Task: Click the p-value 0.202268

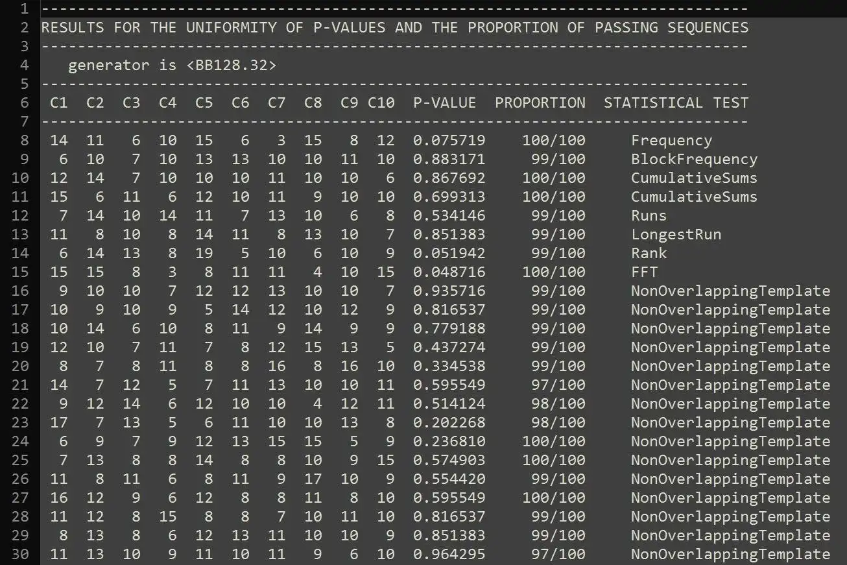Action: (x=449, y=423)
